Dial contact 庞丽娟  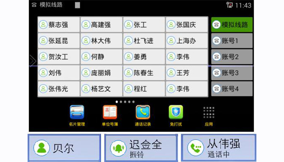(x=101, y=73)
